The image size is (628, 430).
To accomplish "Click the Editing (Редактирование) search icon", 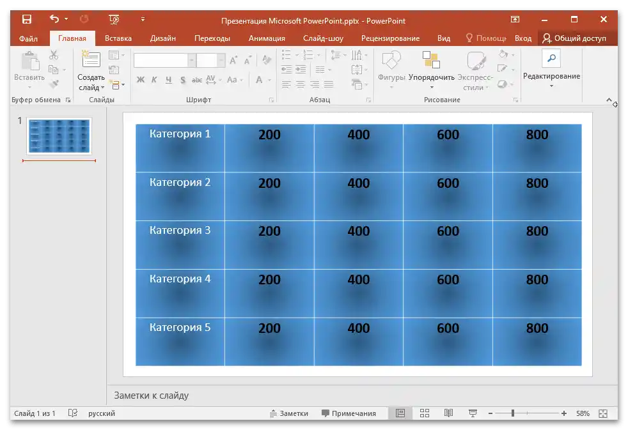I will [551, 59].
